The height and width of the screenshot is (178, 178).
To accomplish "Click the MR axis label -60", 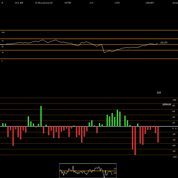I will 174,146.
